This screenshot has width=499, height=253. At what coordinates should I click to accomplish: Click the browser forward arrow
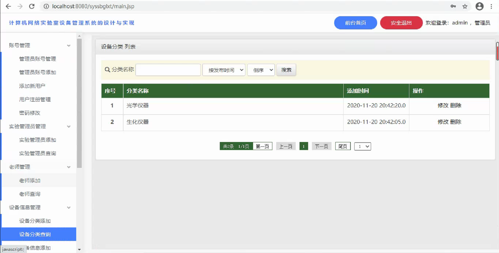click(20, 6)
